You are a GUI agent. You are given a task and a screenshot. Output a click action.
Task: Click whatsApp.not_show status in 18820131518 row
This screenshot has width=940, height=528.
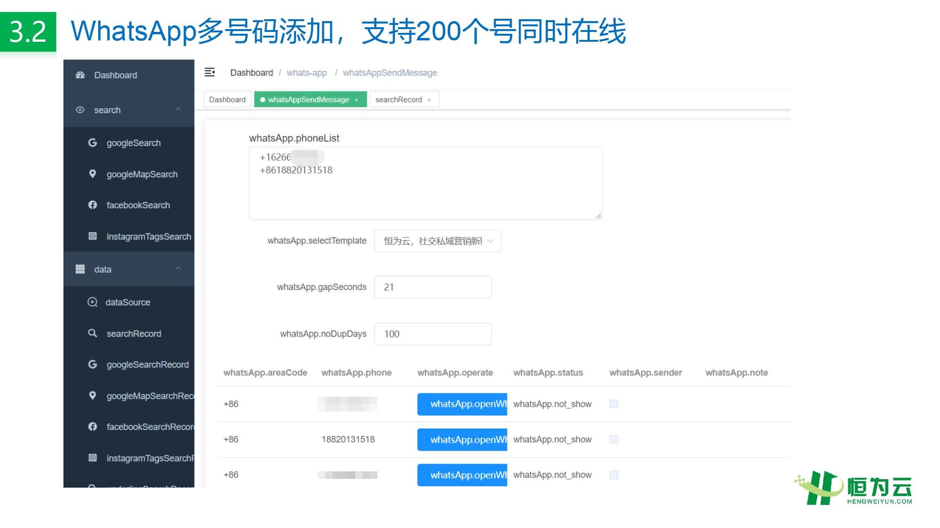552,439
